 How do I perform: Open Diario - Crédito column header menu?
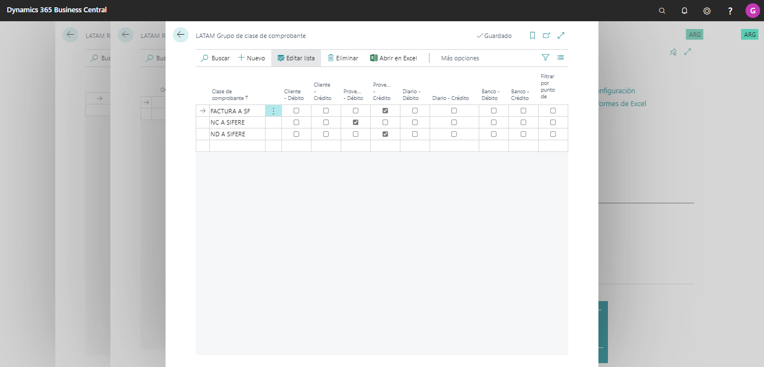(450, 98)
